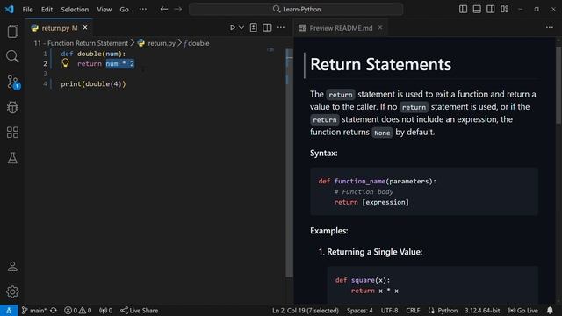Image resolution: width=562 pixels, height=316 pixels.
Task: Open the Run and Debug view
Action: pos(12,107)
